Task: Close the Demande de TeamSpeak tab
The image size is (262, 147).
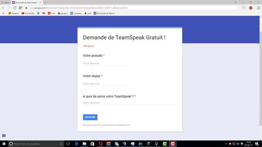Action: pos(41,2)
